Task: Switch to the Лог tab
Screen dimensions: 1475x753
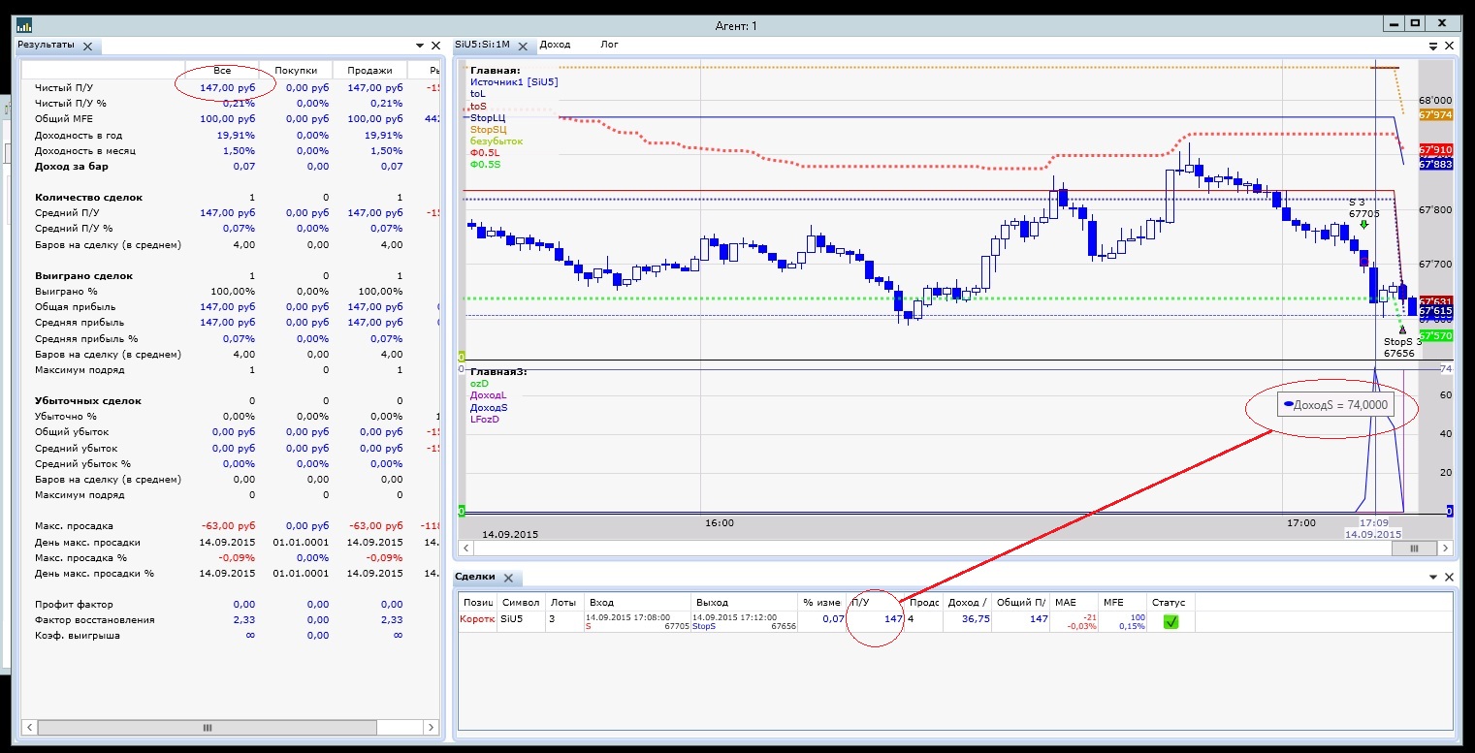Action: pyautogui.click(x=609, y=45)
